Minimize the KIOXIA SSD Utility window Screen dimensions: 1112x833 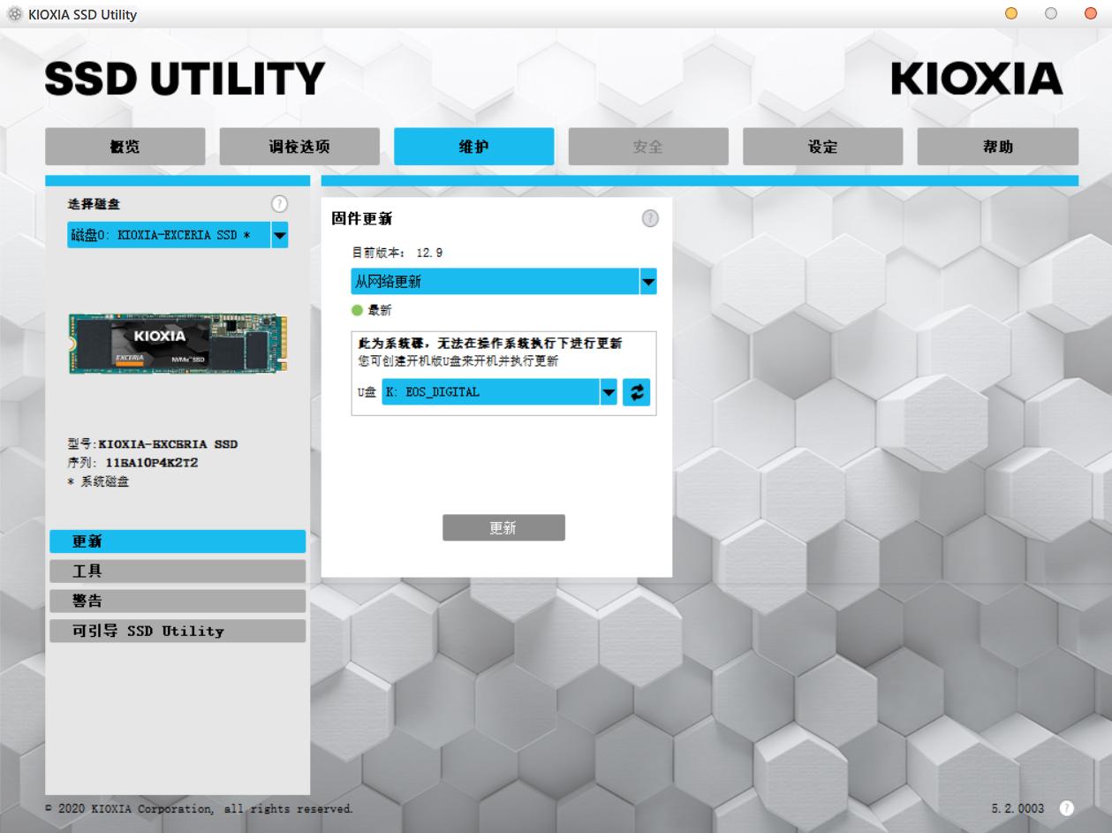[1011, 13]
